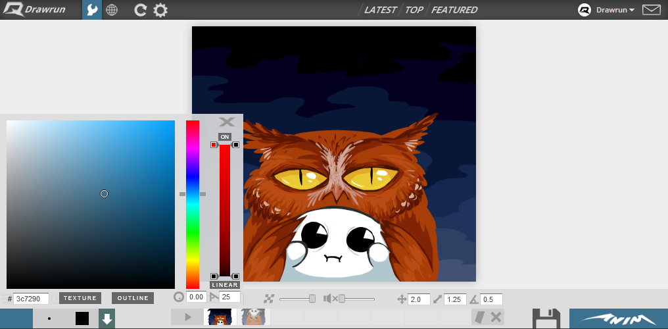
Task: Select the first owl frame thumbnail
Action: (220, 317)
